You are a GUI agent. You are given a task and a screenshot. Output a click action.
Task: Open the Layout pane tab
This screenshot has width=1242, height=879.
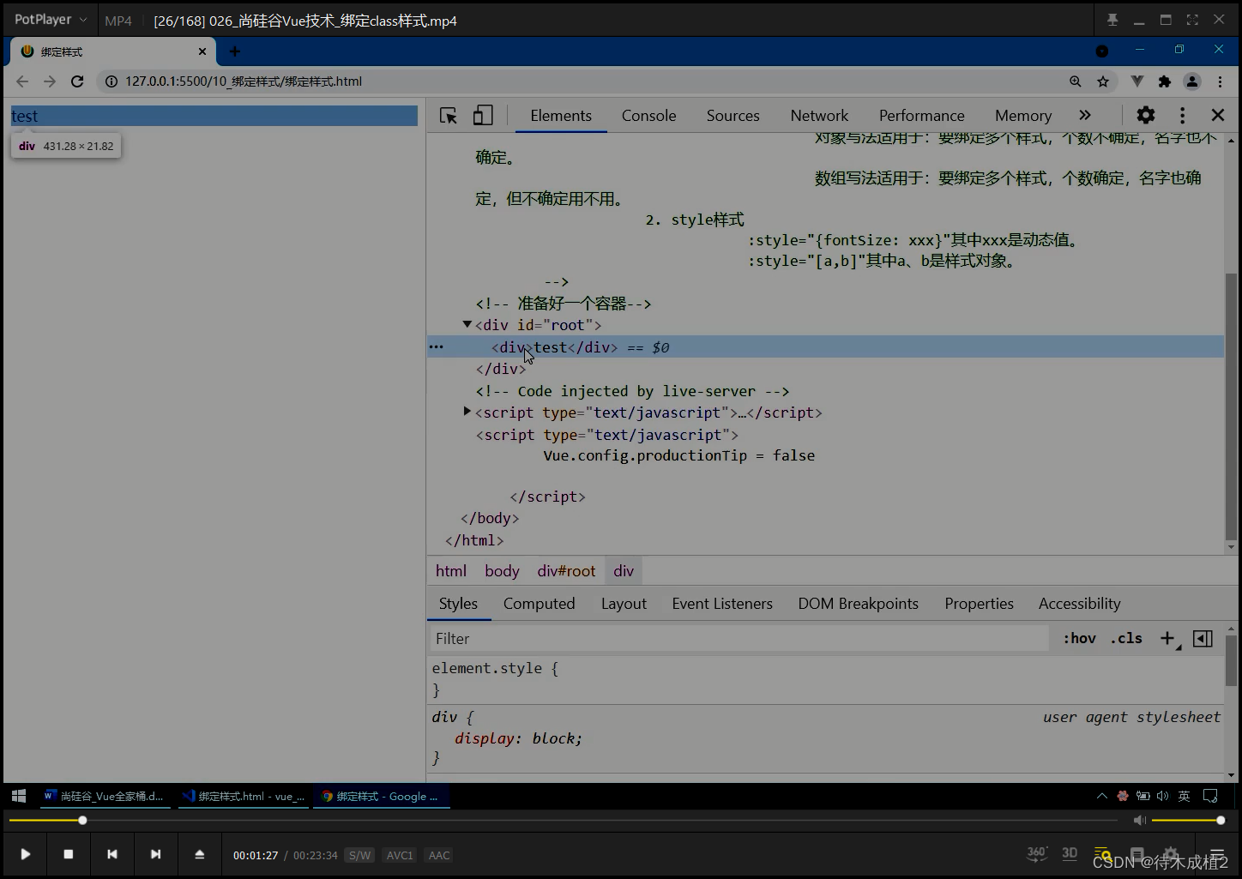click(x=624, y=604)
